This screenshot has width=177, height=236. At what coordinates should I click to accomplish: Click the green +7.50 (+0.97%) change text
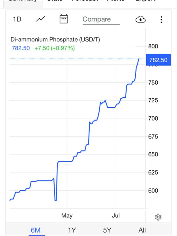point(55,48)
